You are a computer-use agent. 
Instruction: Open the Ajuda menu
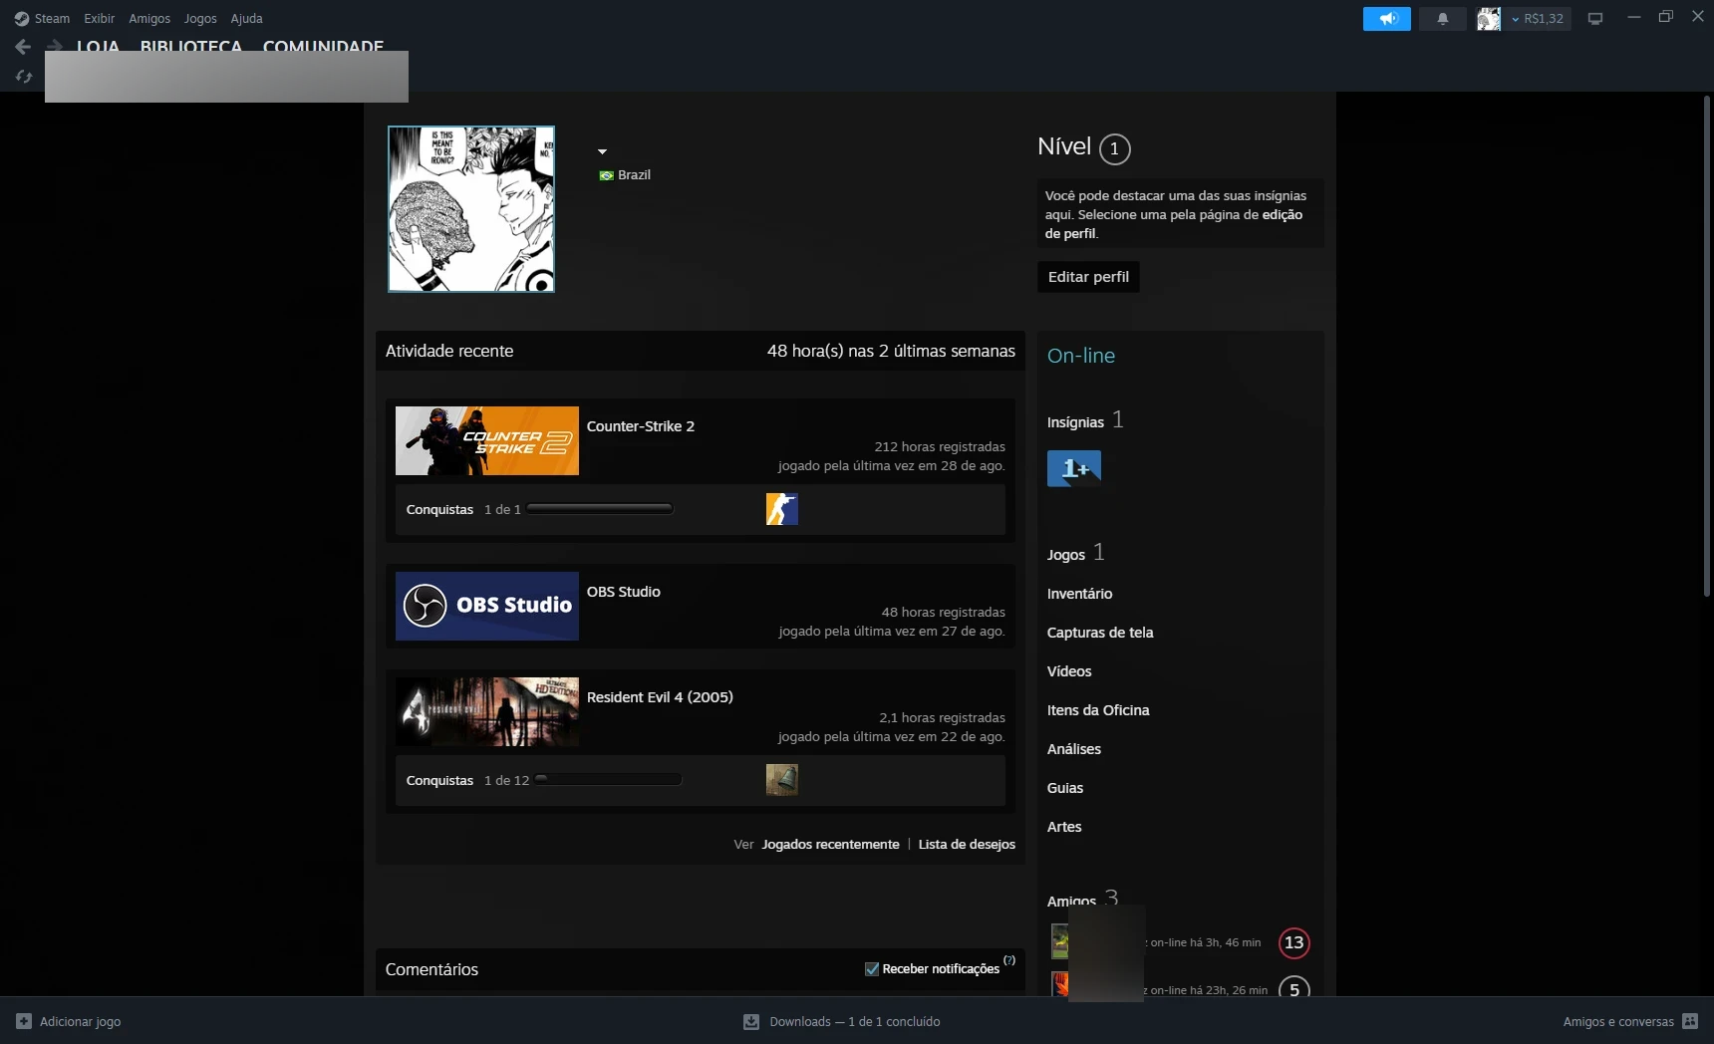pyautogui.click(x=246, y=18)
